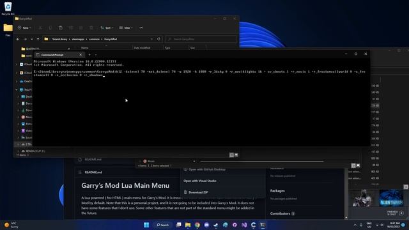This screenshot has width=409, height=230.
Task: Open the Windows Start menu
Action: coord(146,225)
